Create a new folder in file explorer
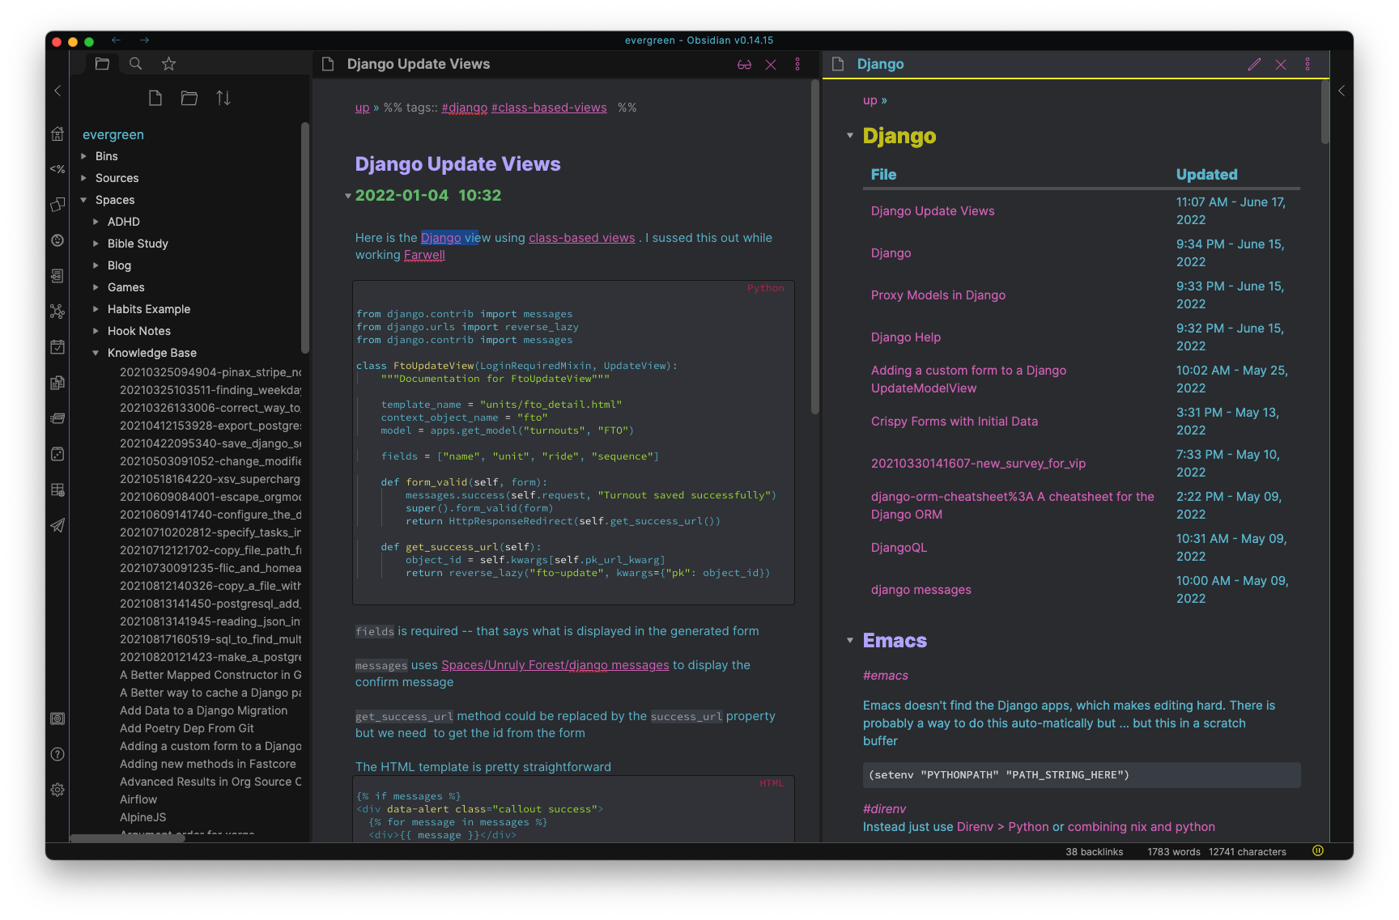 (189, 98)
